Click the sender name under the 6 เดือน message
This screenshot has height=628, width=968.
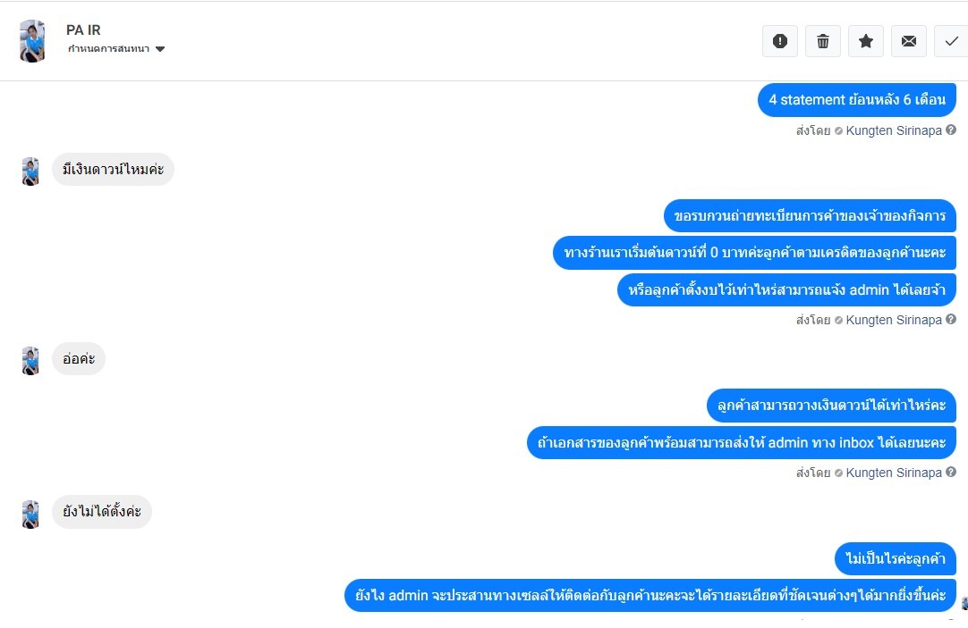[x=893, y=130]
